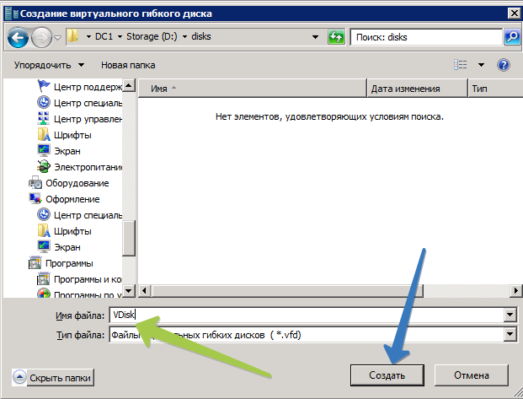This screenshot has height=399, width=523.
Task: Select Центр специальных under Оформление
Action: click(x=79, y=215)
